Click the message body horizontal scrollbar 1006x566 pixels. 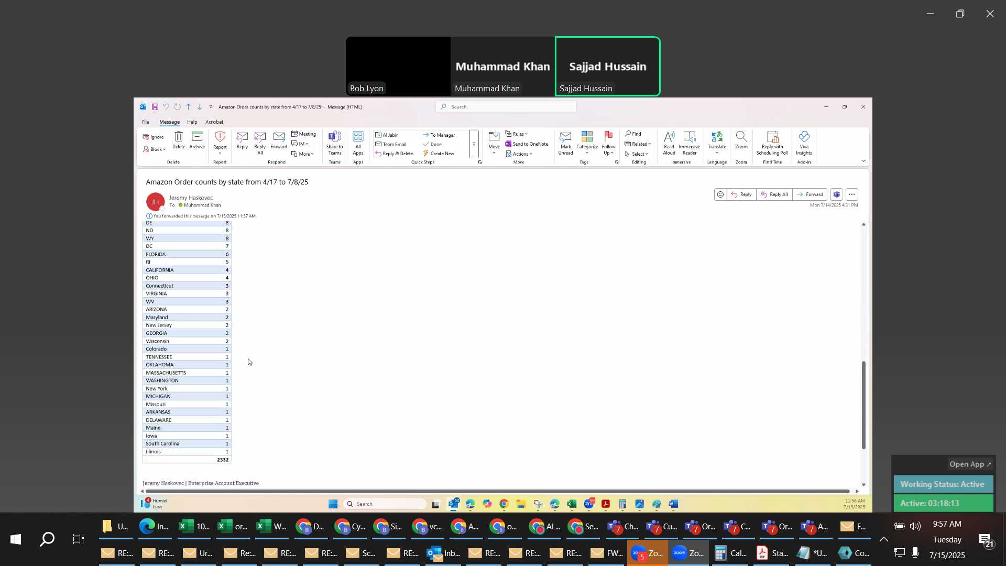[x=498, y=492]
